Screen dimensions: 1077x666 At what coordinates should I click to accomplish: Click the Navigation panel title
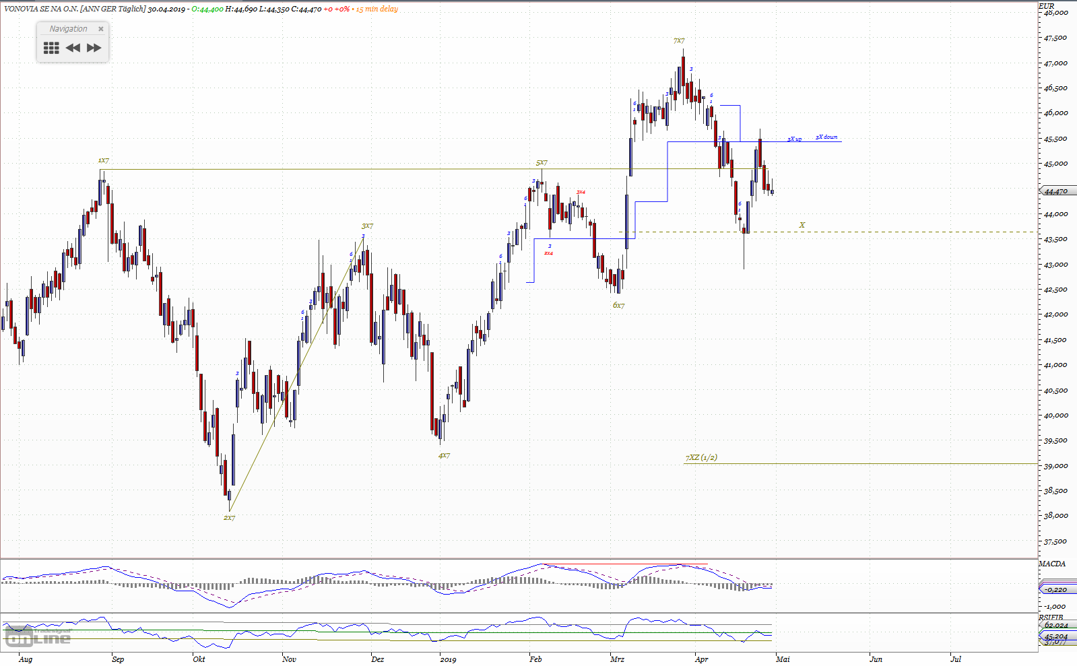pos(68,29)
